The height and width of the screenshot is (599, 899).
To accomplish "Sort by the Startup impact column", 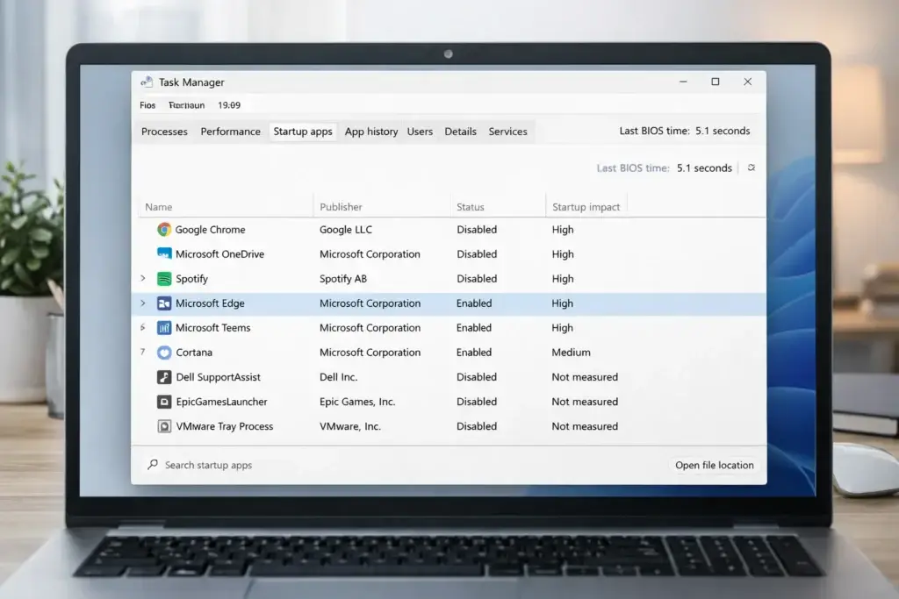I will coord(586,207).
